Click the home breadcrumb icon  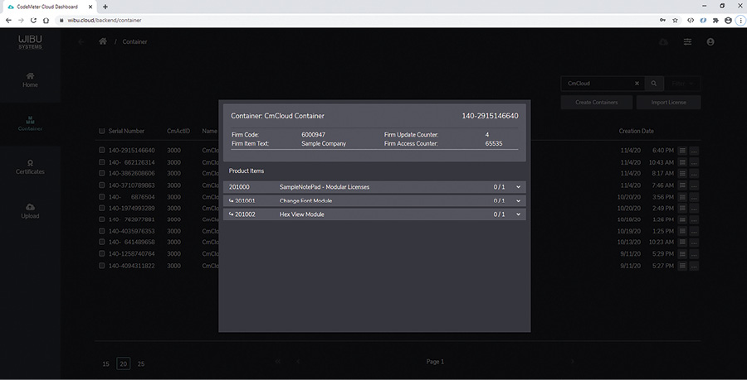click(102, 41)
